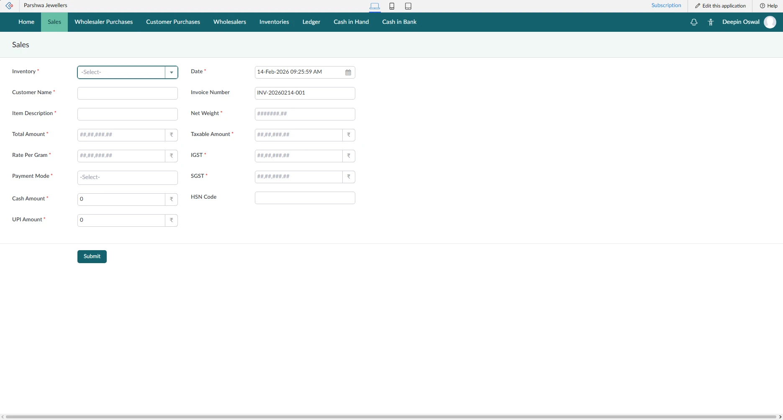Go to Wholesaler Purchases tab
783x420 pixels.
click(104, 22)
